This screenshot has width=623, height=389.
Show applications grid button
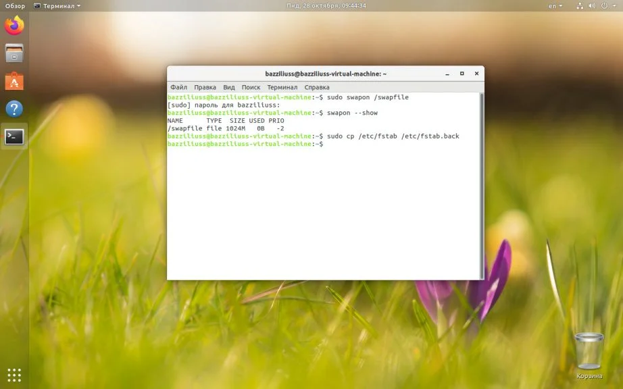tap(14, 375)
